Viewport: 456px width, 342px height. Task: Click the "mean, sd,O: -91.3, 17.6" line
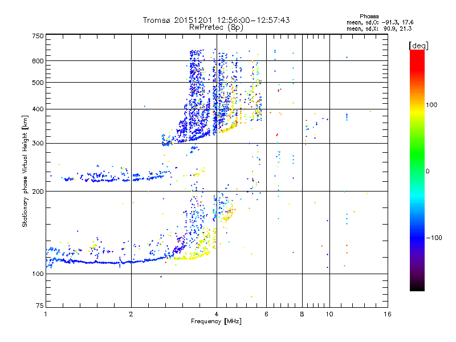[x=380, y=22]
